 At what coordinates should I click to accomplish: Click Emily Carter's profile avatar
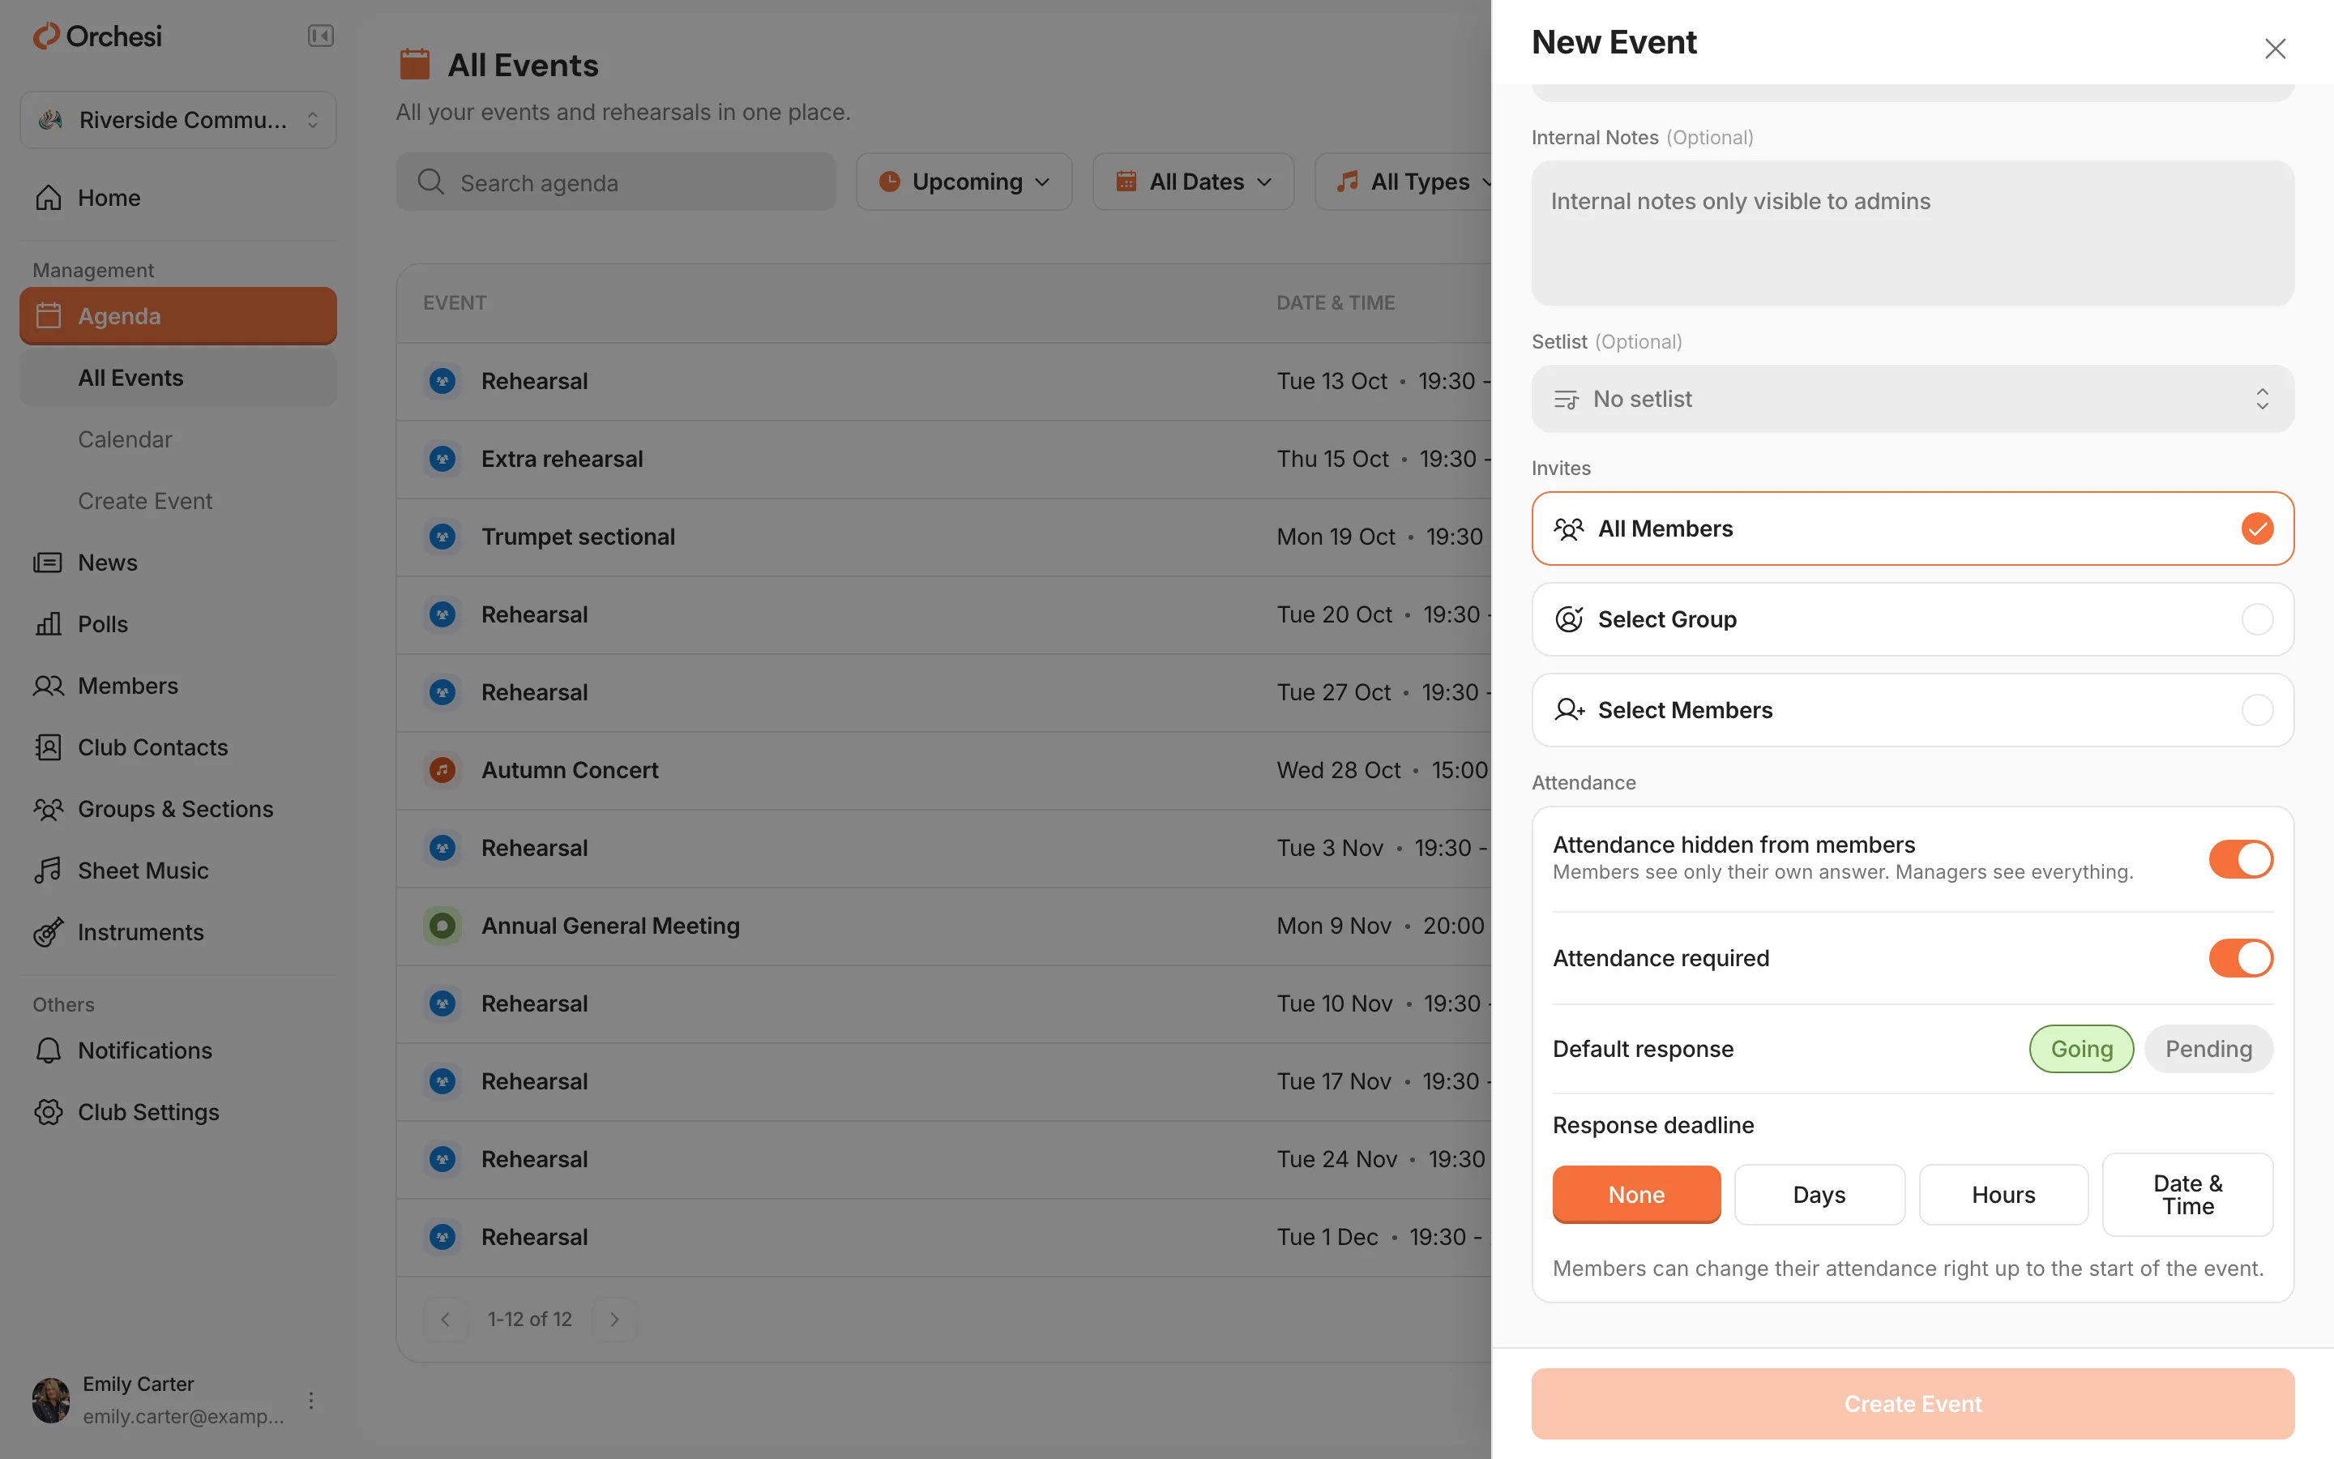(51, 1400)
